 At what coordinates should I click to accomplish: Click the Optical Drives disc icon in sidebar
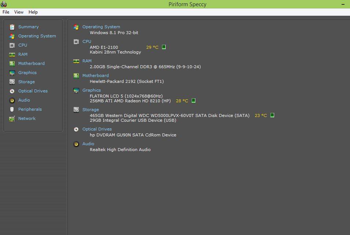(x=12, y=91)
